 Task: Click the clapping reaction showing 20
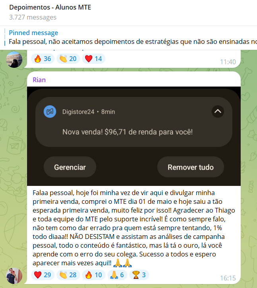pyautogui.click(x=68, y=59)
